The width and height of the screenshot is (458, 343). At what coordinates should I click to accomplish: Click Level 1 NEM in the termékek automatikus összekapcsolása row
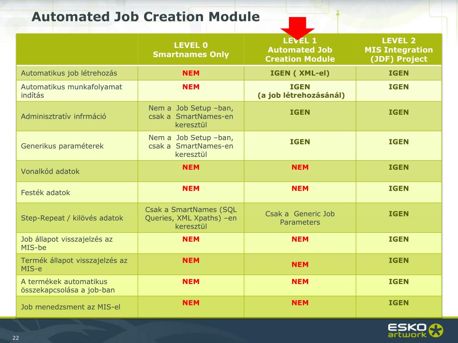pyautogui.click(x=300, y=282)
